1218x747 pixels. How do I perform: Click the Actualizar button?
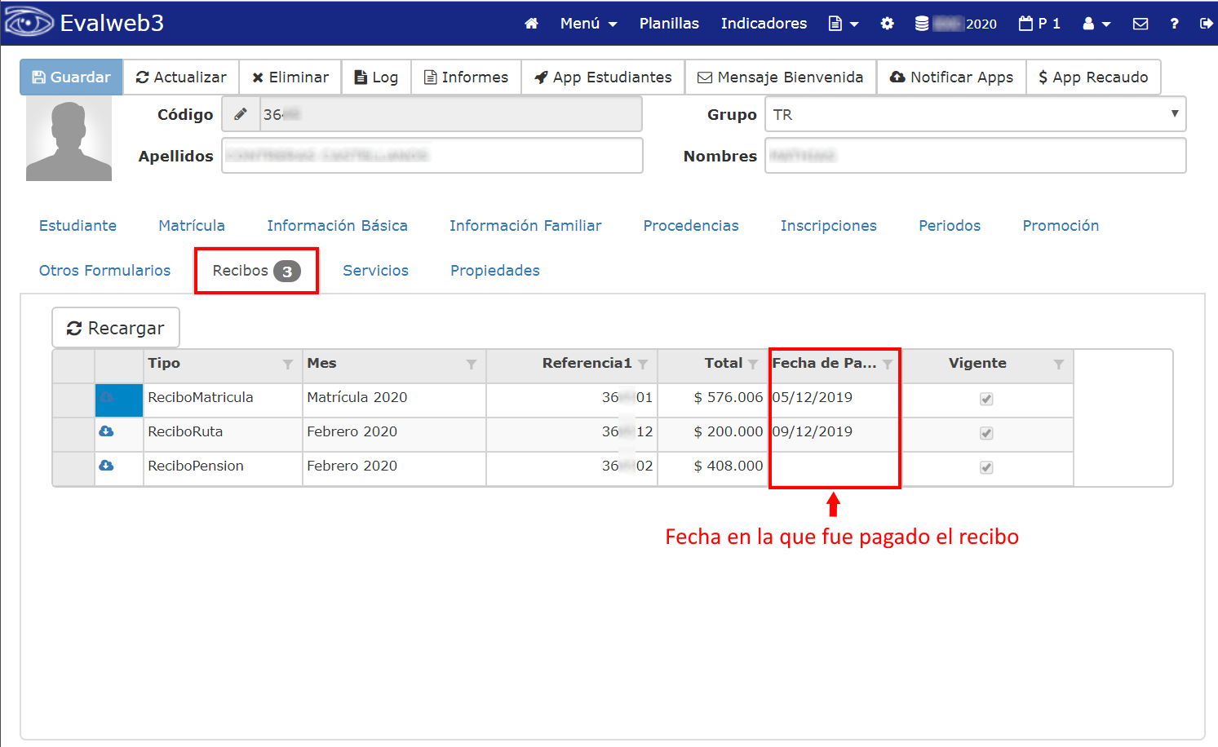coord(181,77)
